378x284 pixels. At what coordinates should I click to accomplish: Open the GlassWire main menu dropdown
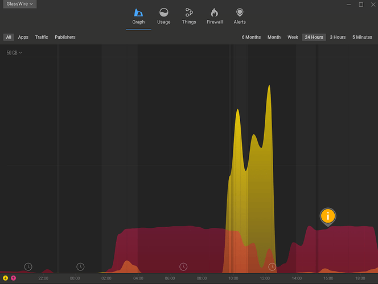coord(19,4)
